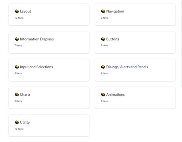182x142 pixels.
Task: Click the package icon beside Input and Selections
Action: coord(17,67)
